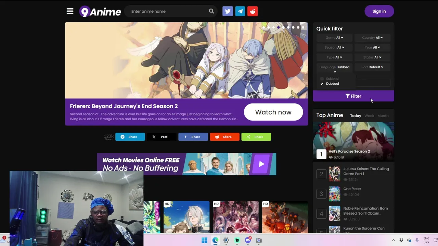Image resolution: width=438 pixels, height=246 pixels.
Task: Open Noble Reincarnation: Born Blessed link
Action: [366, 211]
